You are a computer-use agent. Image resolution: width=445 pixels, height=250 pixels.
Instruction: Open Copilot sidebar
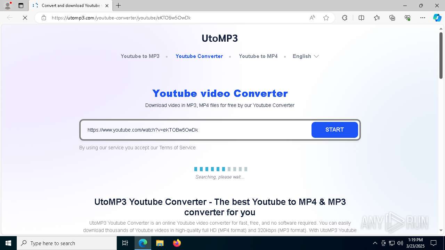[x=437, y=18]
